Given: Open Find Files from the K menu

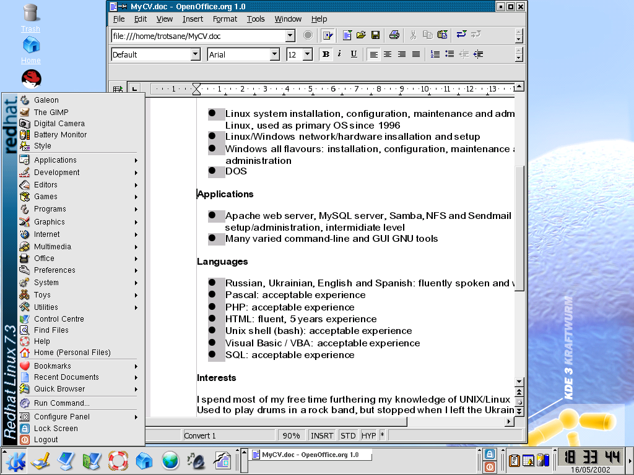Looking at the screenshot, I should coord(79,330).
